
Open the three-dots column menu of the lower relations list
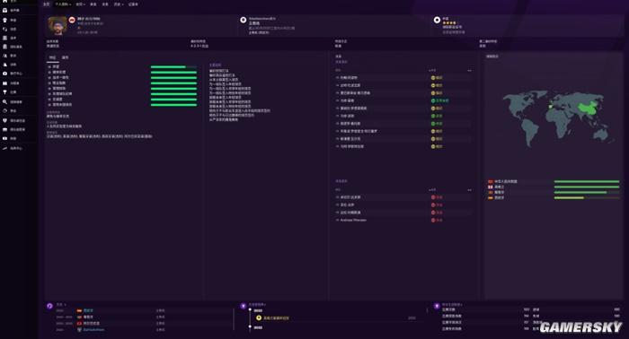469,190
